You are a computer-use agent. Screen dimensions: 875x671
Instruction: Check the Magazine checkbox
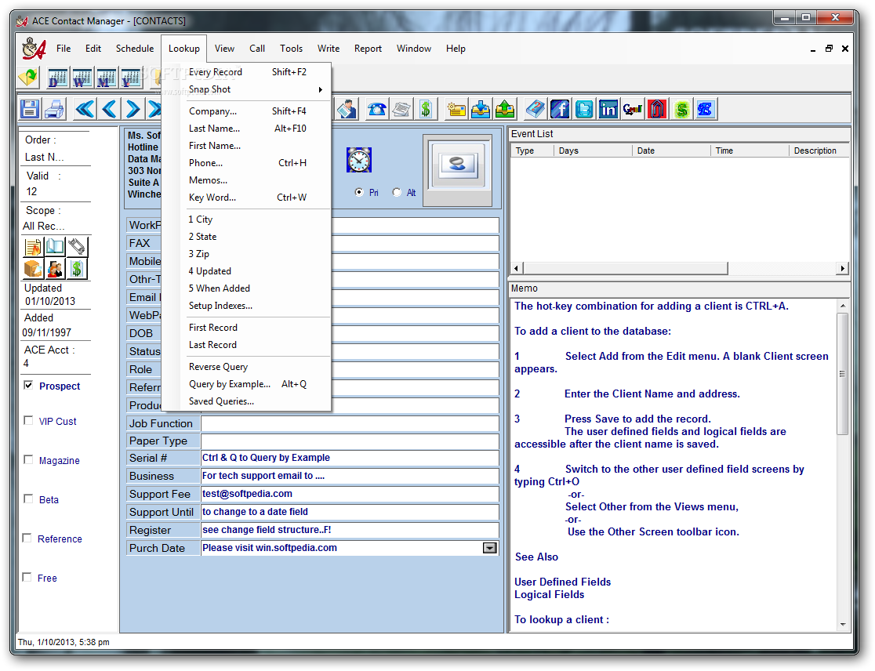(28, 459)
